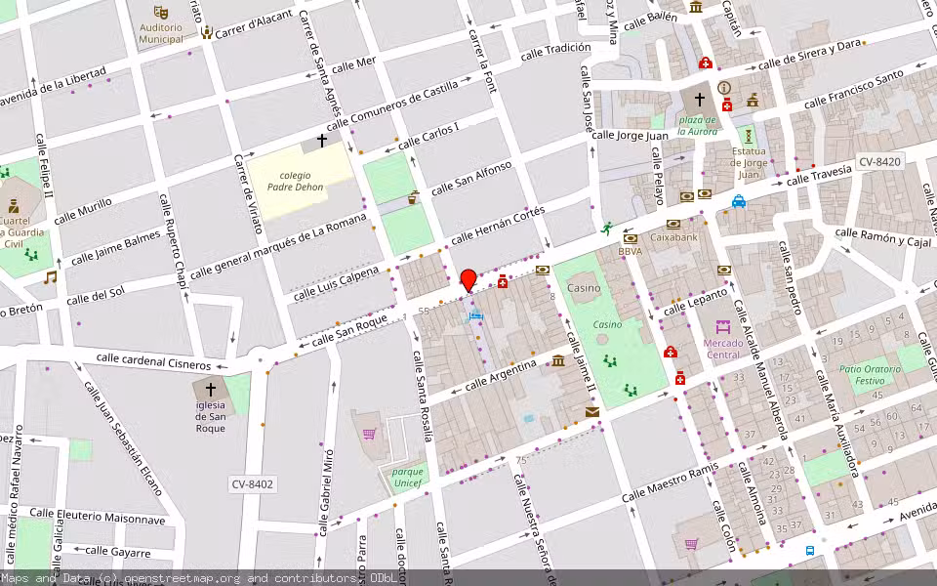The width and height of the screenshot is (937, 586).
Task: Click the pharmacy cross icon near the red marker
Action: [502, 282]
